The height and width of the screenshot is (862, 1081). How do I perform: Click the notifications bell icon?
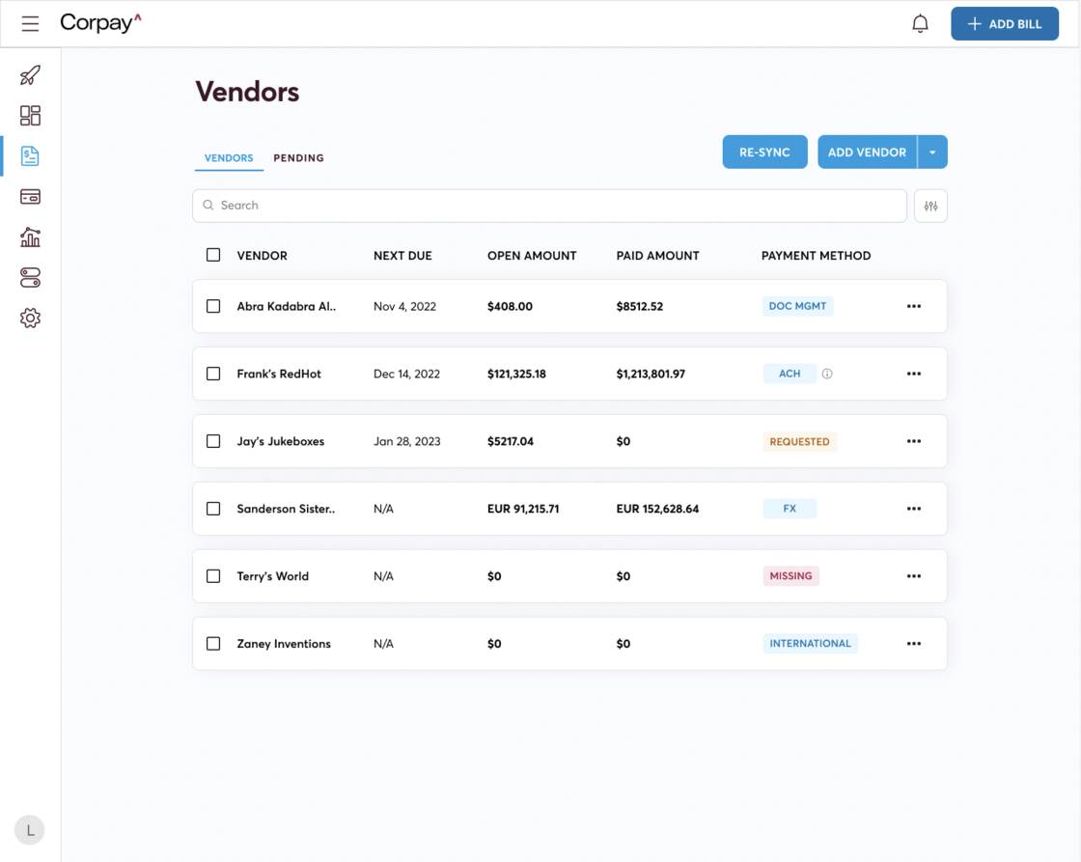coord(920,24)
